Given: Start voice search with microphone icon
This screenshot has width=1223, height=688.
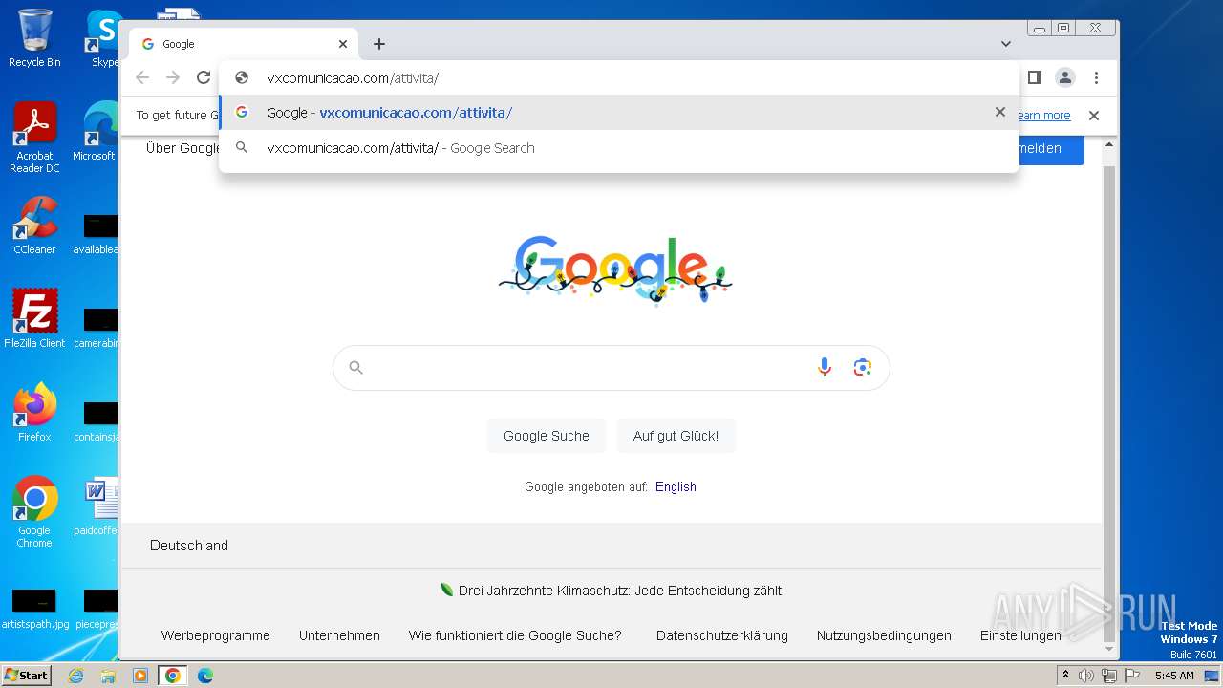Looking at the screenshot, I should 825,367.
